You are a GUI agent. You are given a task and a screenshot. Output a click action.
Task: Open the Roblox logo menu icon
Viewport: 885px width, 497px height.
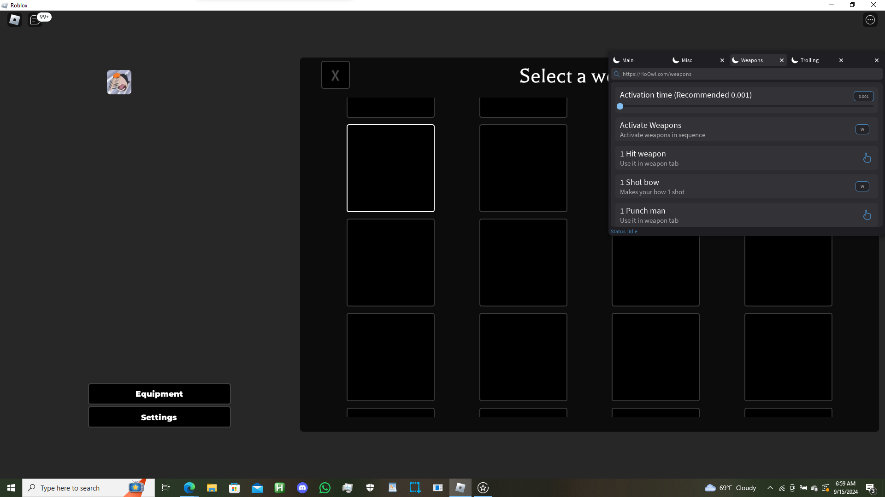point(15,20)
